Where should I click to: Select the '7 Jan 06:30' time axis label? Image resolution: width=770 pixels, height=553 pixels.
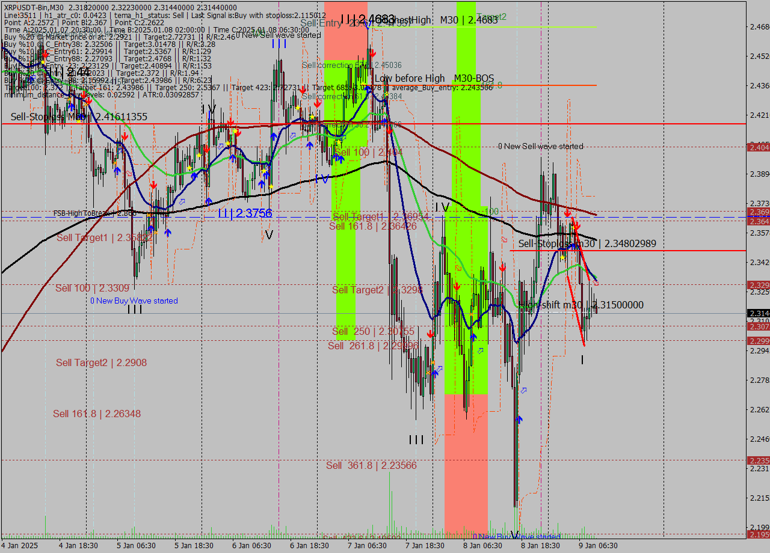point(367,546)
